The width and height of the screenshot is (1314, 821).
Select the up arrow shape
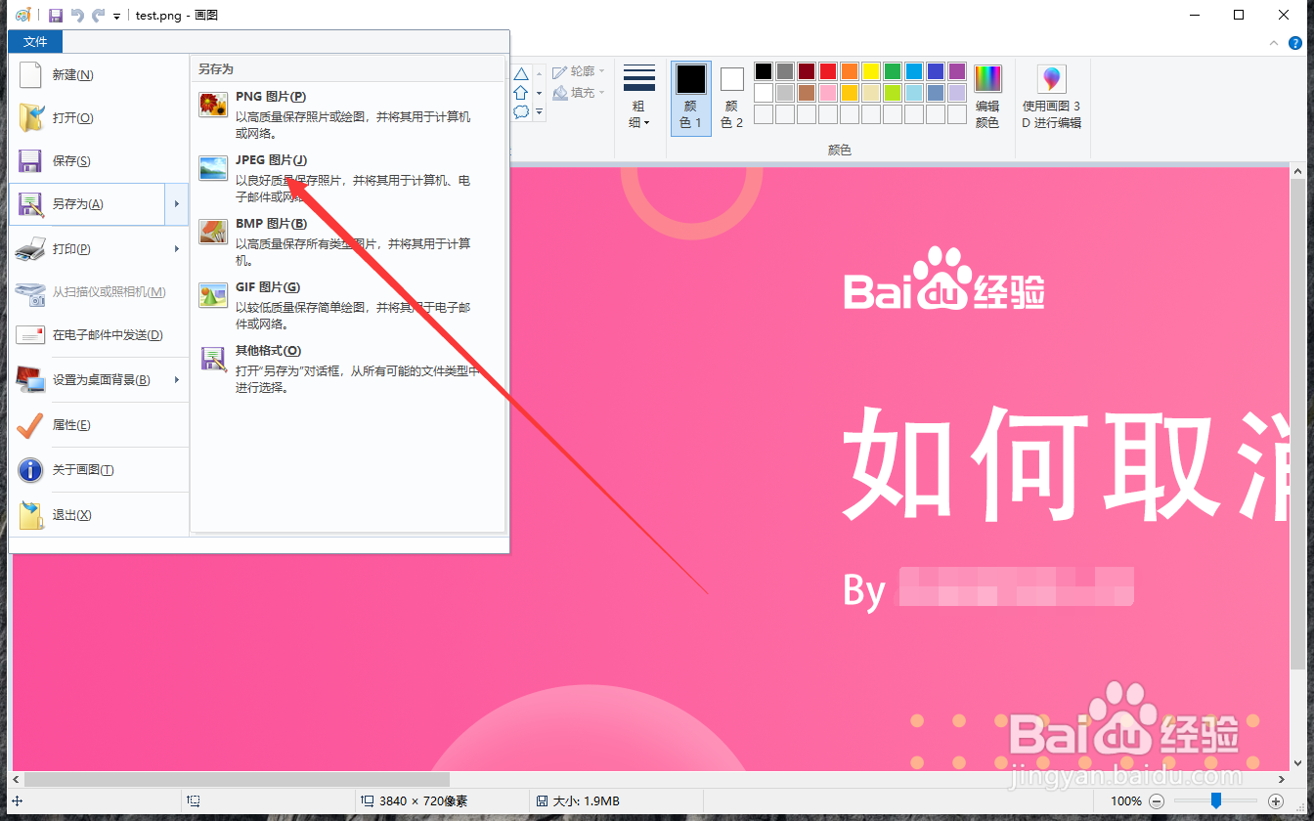(521, 93)
